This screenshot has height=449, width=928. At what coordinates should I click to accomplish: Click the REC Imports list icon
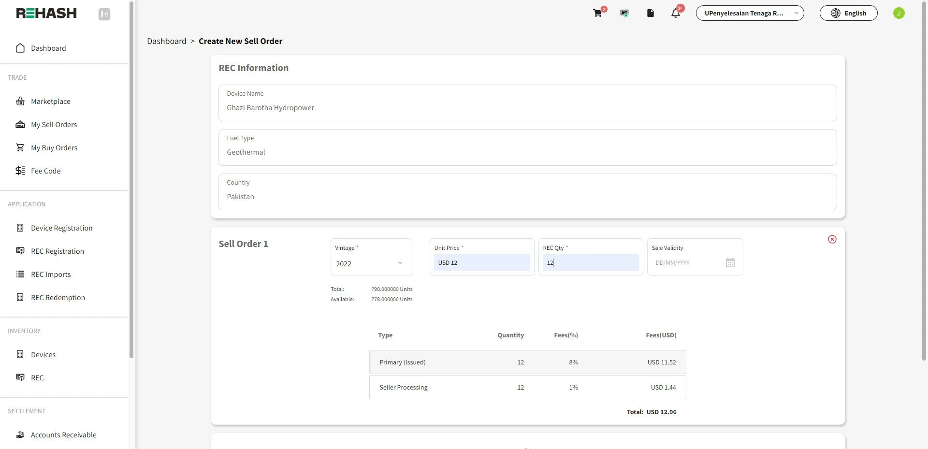coord(20,274)
